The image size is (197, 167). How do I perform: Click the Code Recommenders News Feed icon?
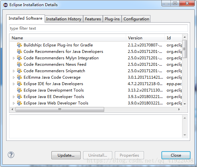[x=19, y=64]
